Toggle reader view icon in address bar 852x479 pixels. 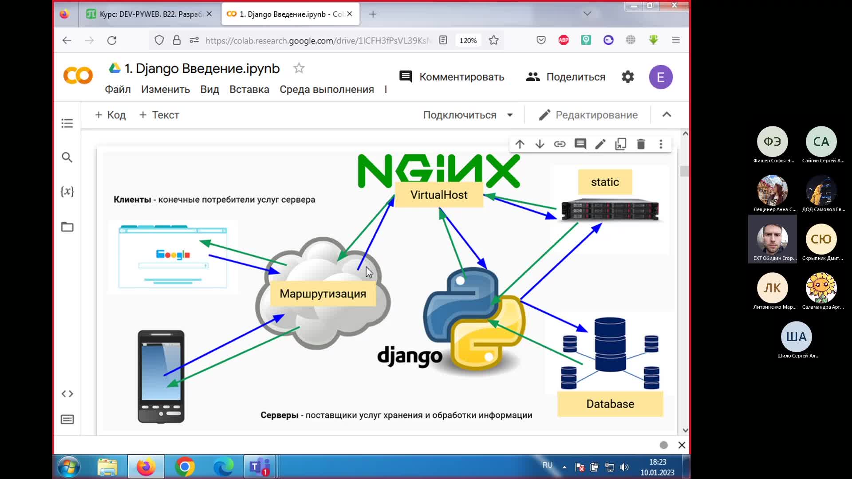[443, 40]
